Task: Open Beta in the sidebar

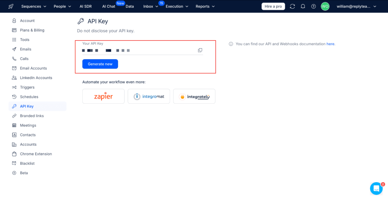Action: pyautogui.click(x=24, y=173)
